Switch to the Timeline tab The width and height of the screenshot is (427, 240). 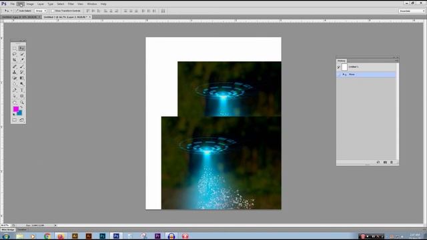(22, 229)
